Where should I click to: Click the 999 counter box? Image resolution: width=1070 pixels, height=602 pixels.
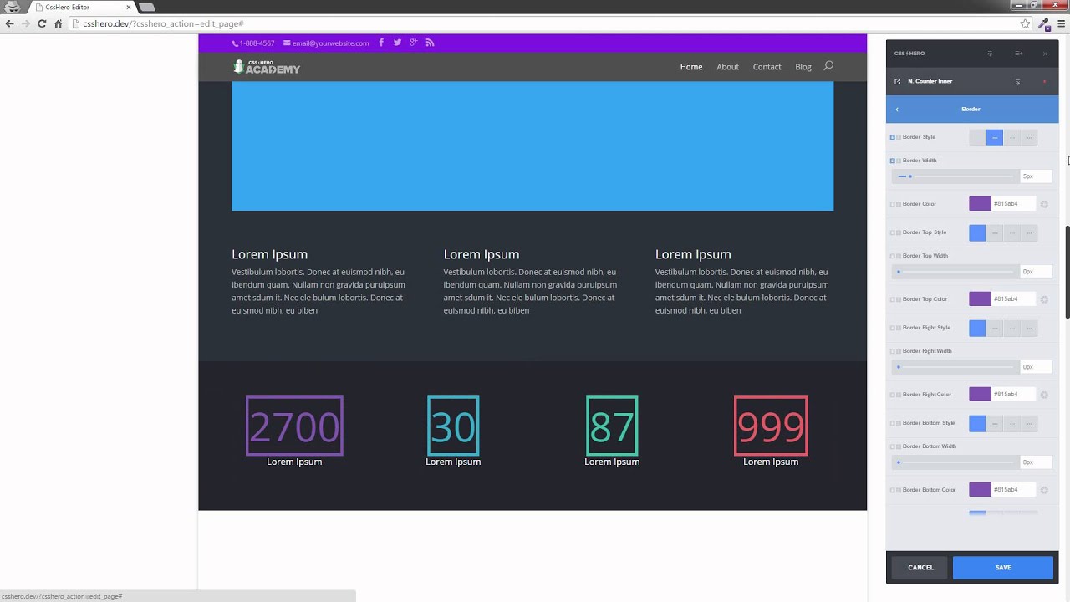click(x=771, y=426)
